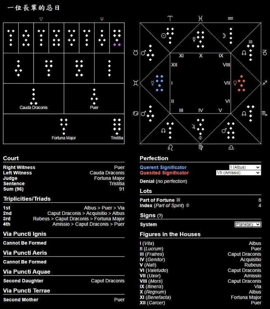Screen dimensions: 270x309
Task: Click the Aries zodiac symbol
Action: click(170, 18)
